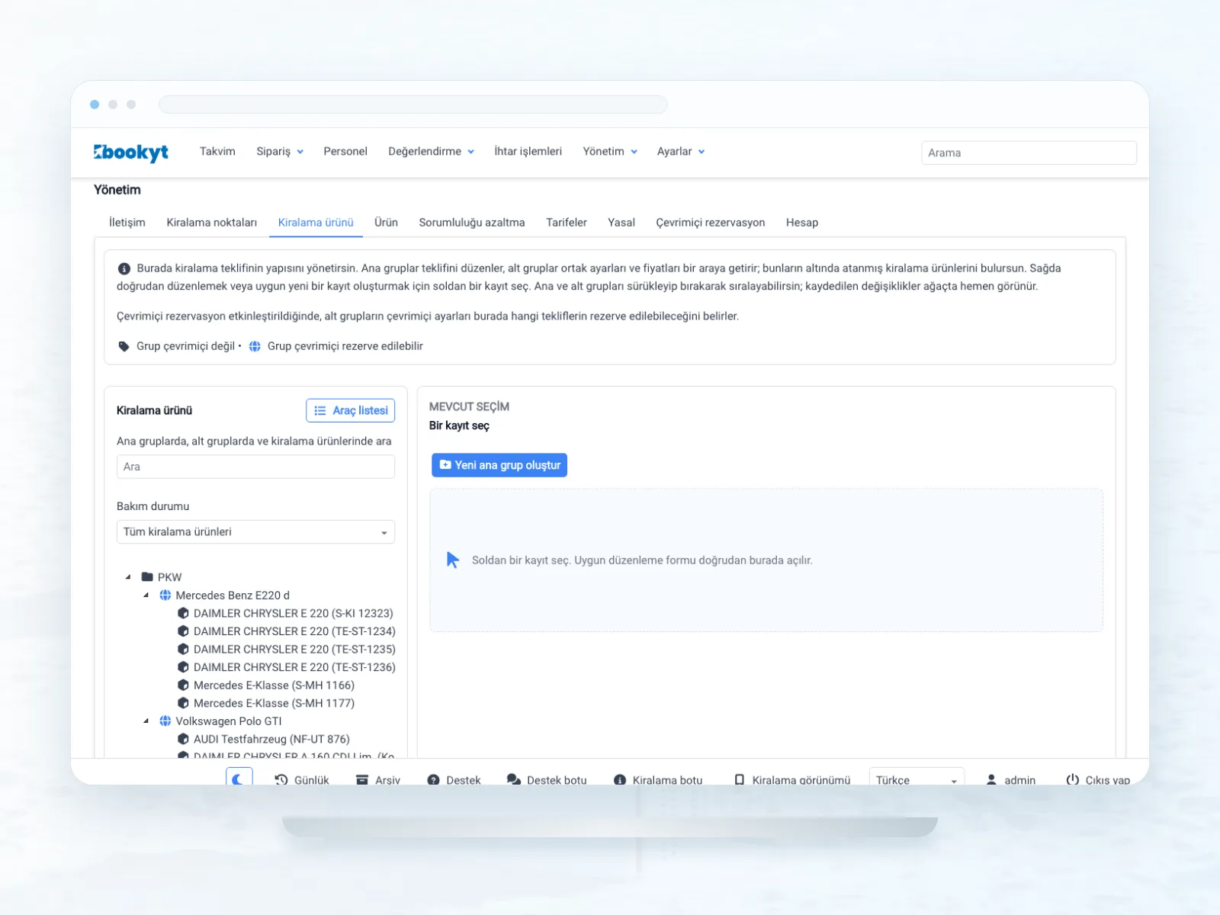Open the Araç listesi button
Image resolution: width=1220 pixels, height=915 pixels.
351,410
